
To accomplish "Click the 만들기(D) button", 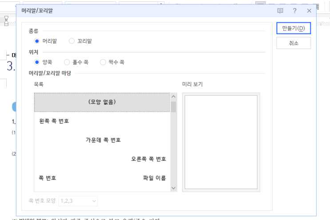I will [x=294, y=28].
